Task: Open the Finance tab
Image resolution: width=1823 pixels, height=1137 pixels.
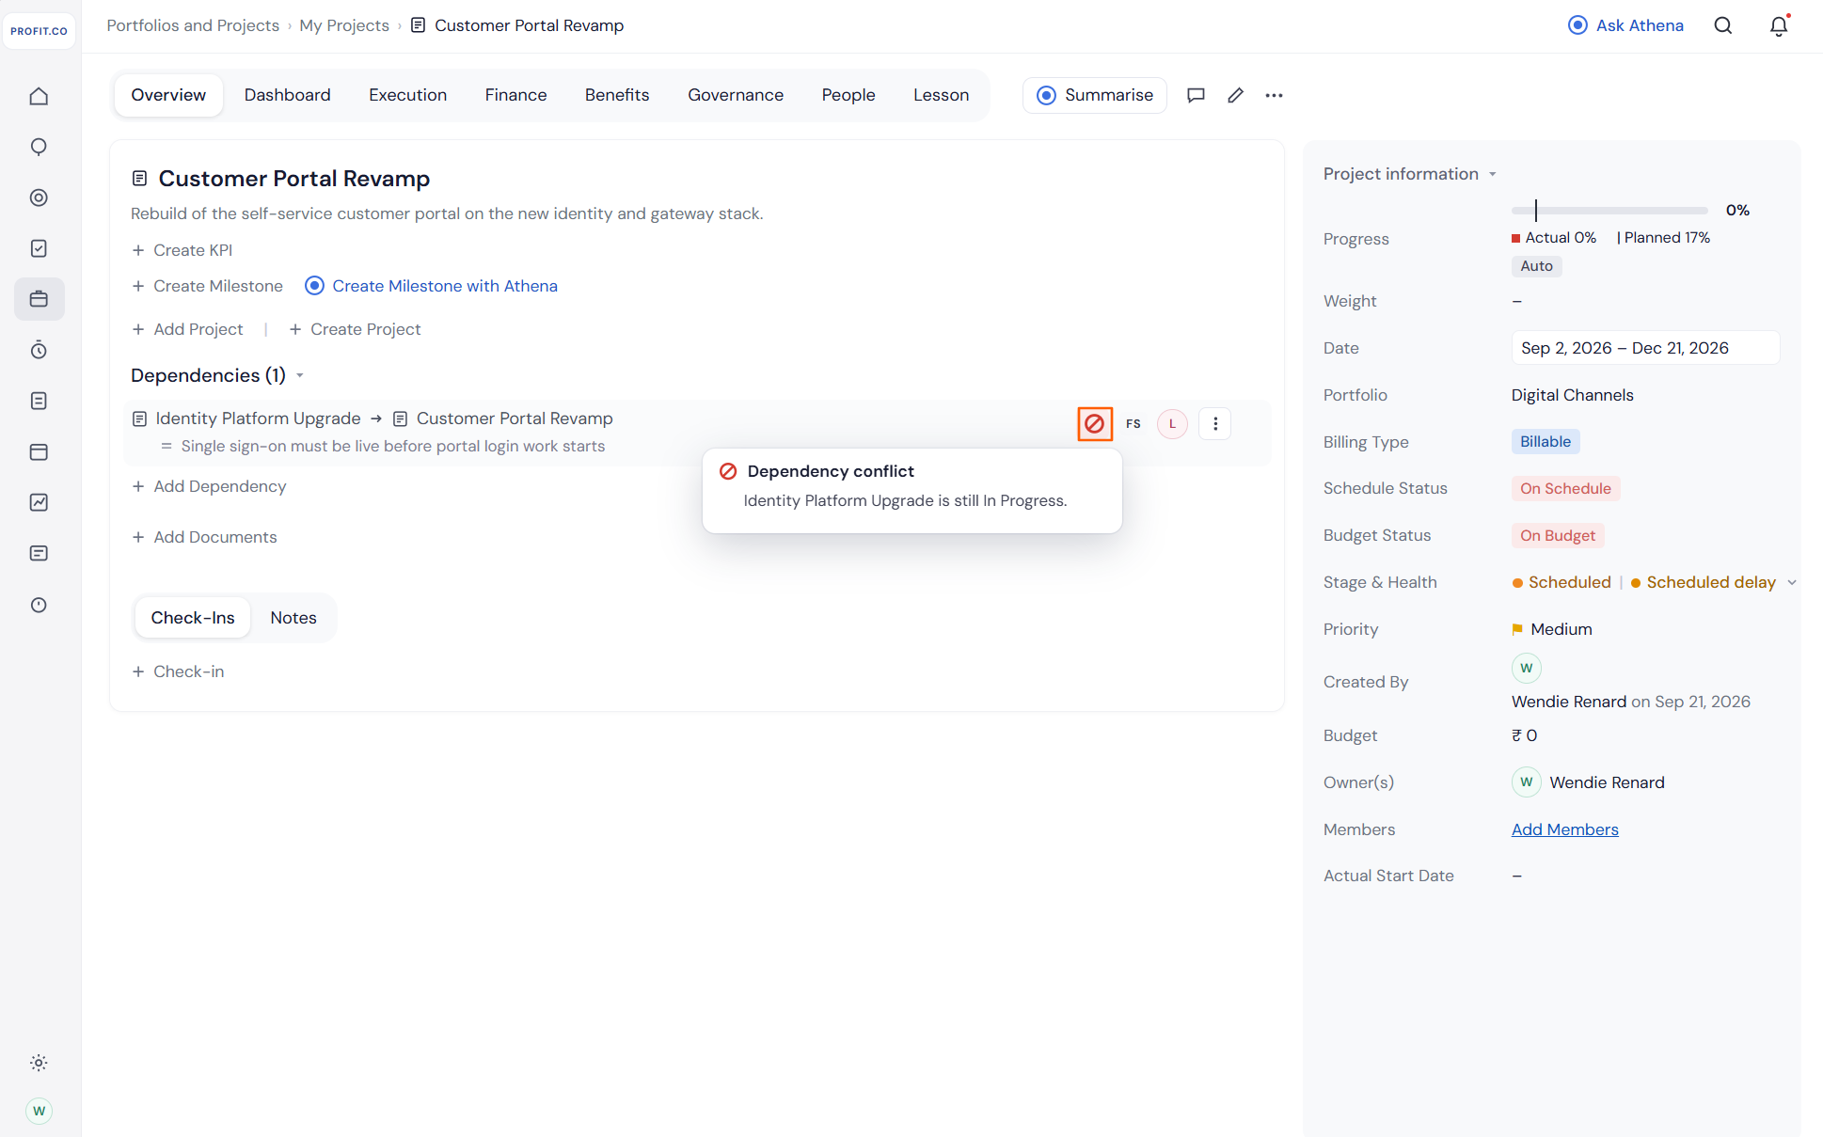Action: (515, 95)
